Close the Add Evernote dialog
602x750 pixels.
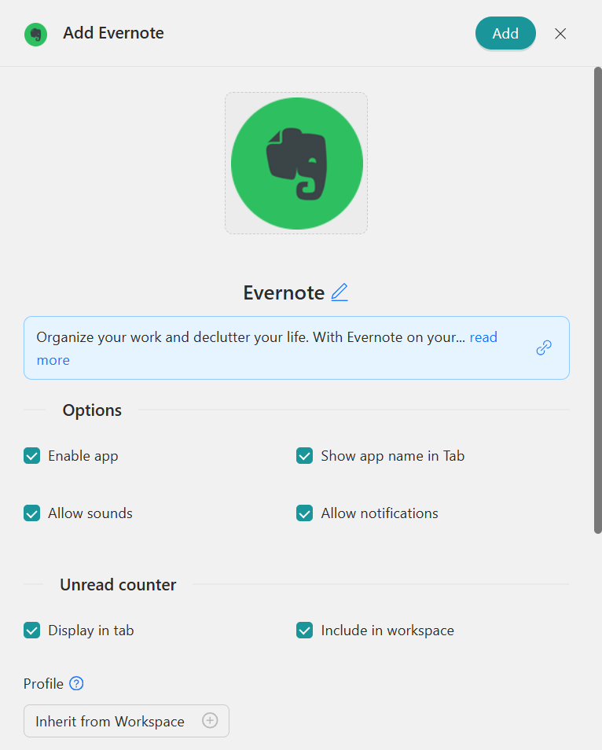pos(560,34)
